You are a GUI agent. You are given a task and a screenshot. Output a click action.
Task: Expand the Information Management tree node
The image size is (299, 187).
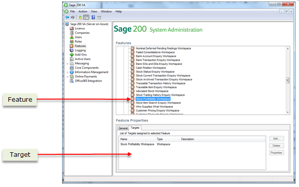[x=68, y=72]
